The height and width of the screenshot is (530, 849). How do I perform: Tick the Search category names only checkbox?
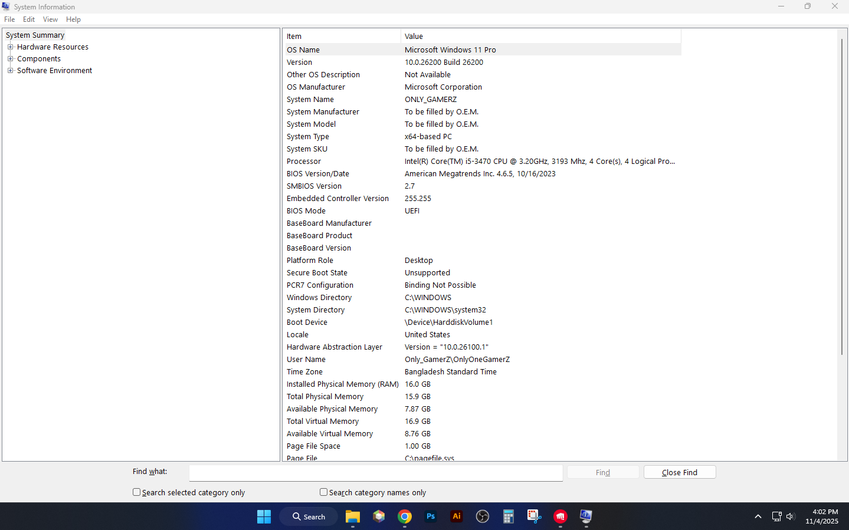coord(323,492)
